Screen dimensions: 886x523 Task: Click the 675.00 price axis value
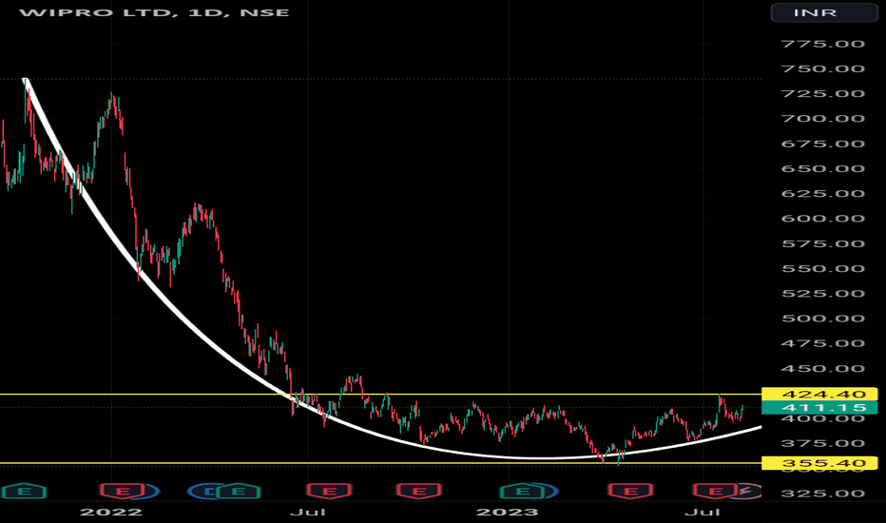coord(822,145)
